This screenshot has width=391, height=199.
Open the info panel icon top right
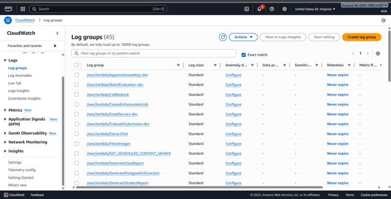coord(384,20)
